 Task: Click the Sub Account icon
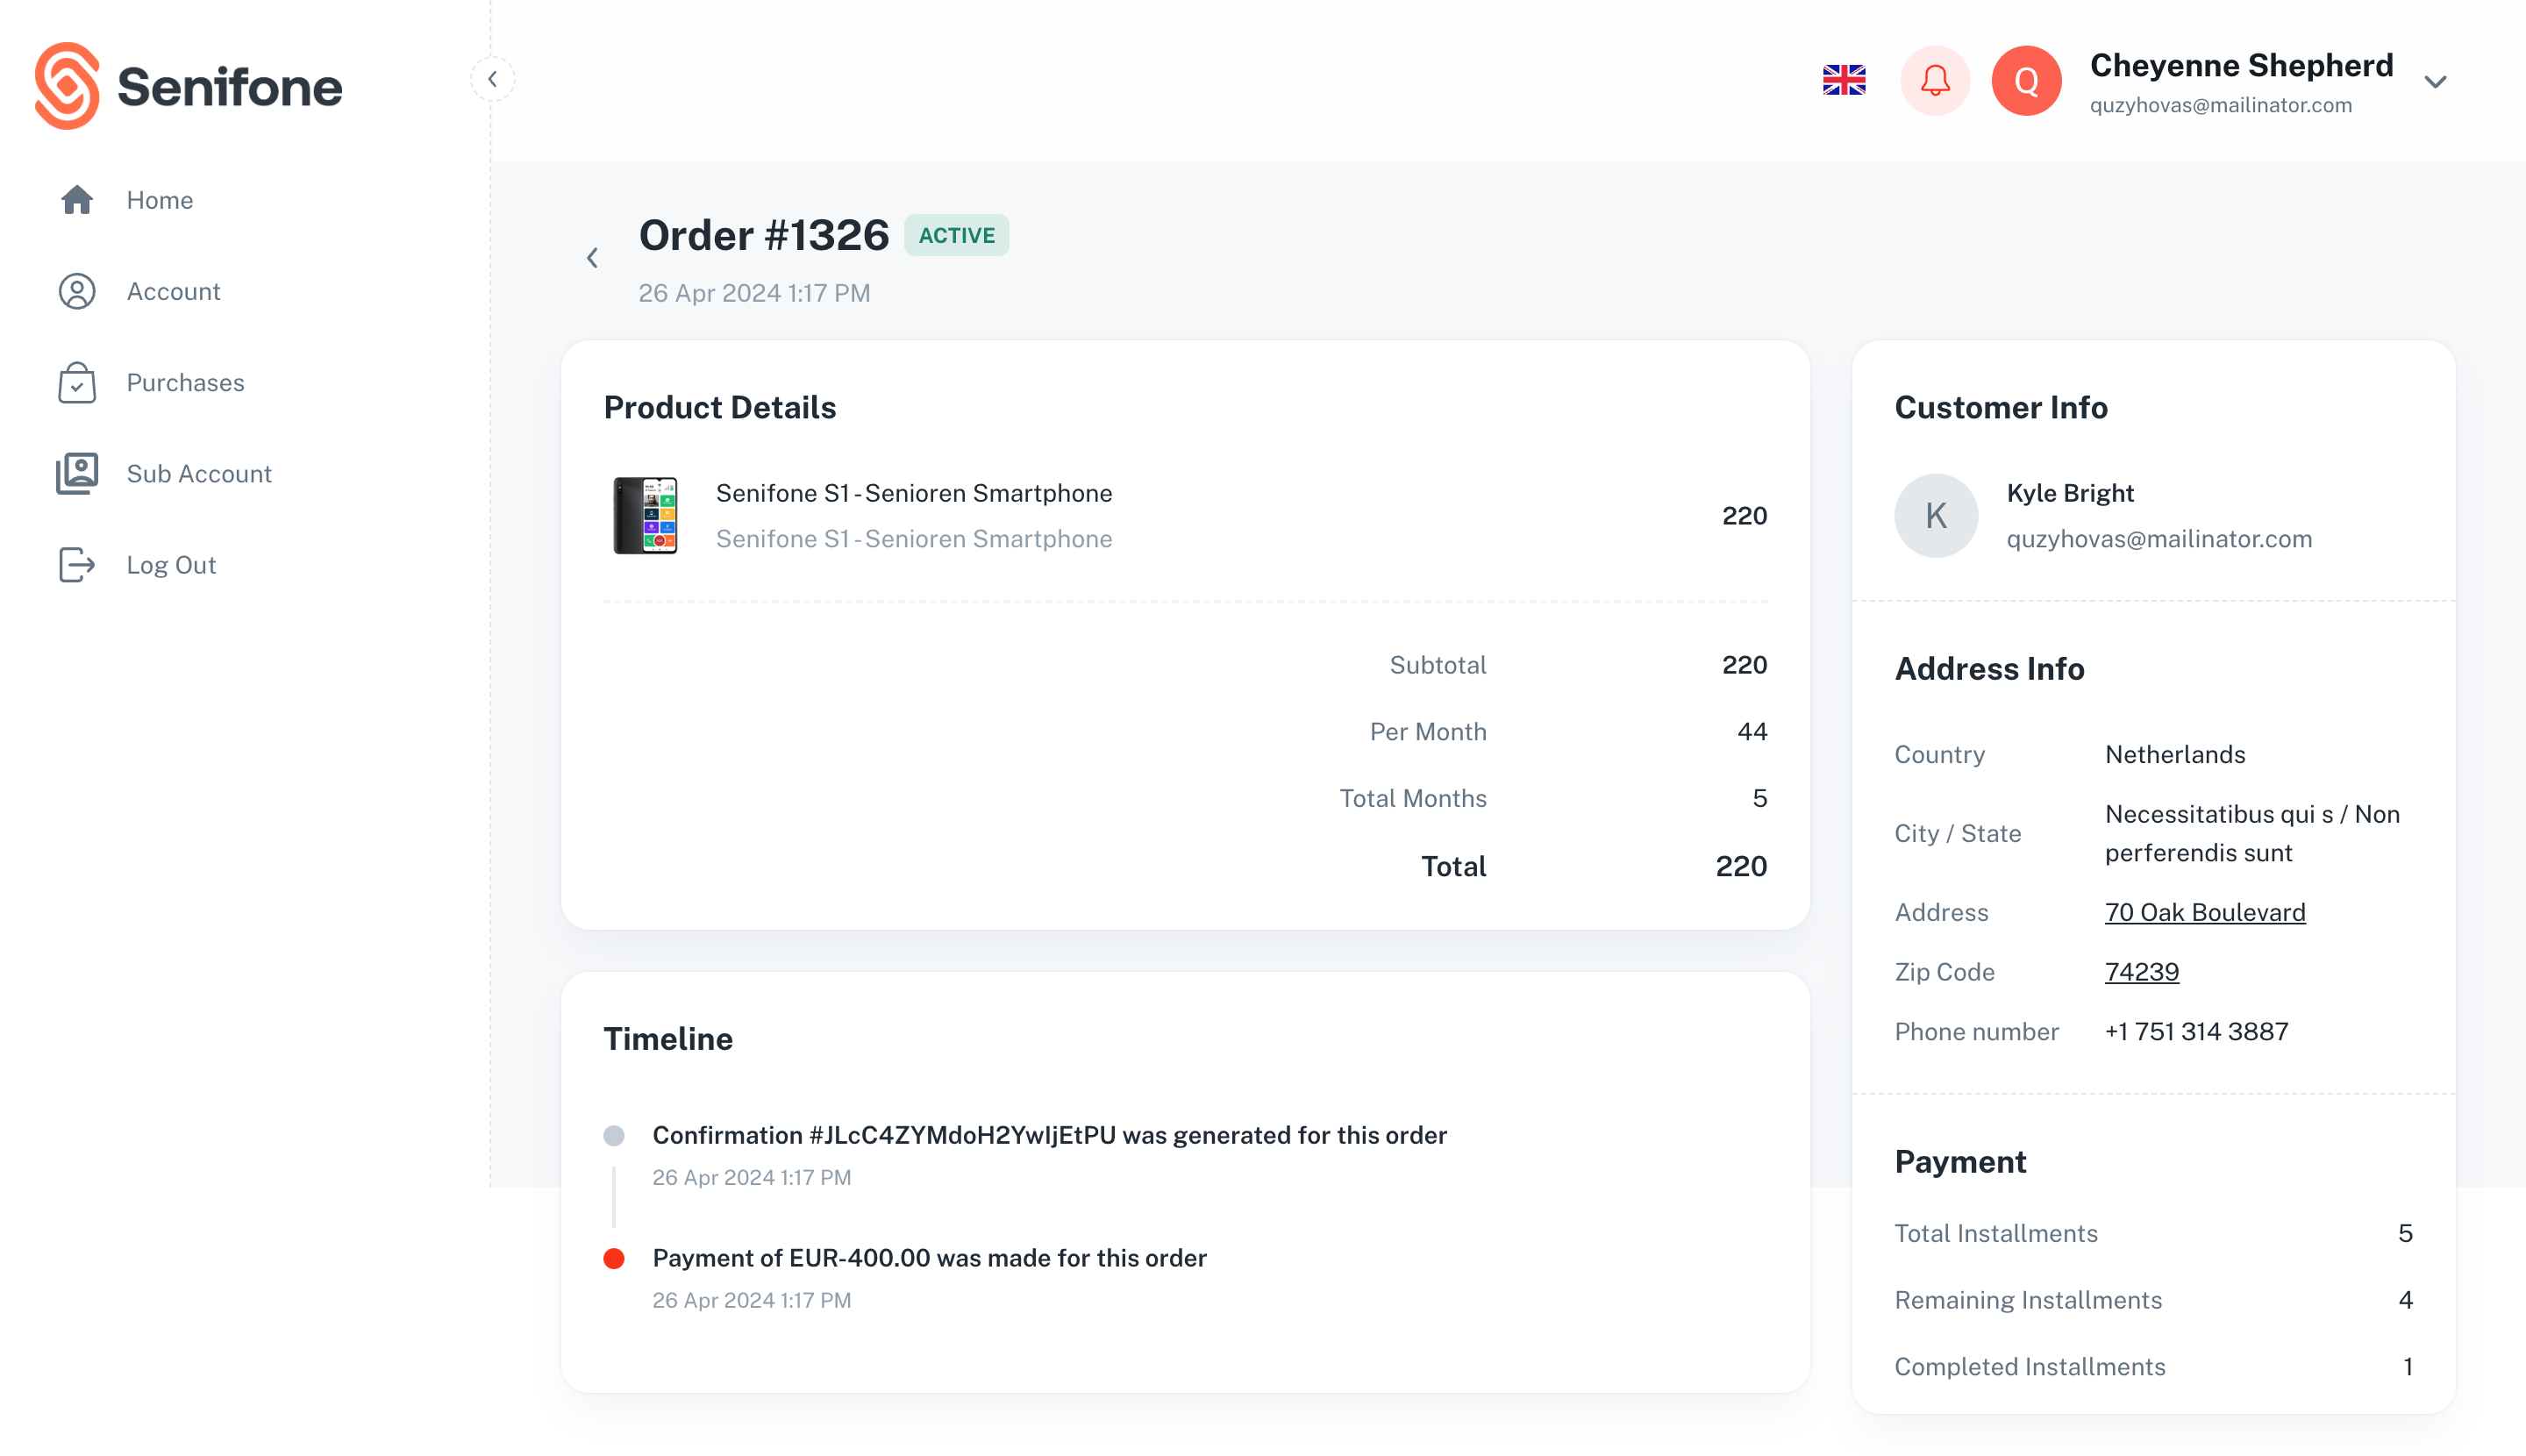click(x=77, y=474)
